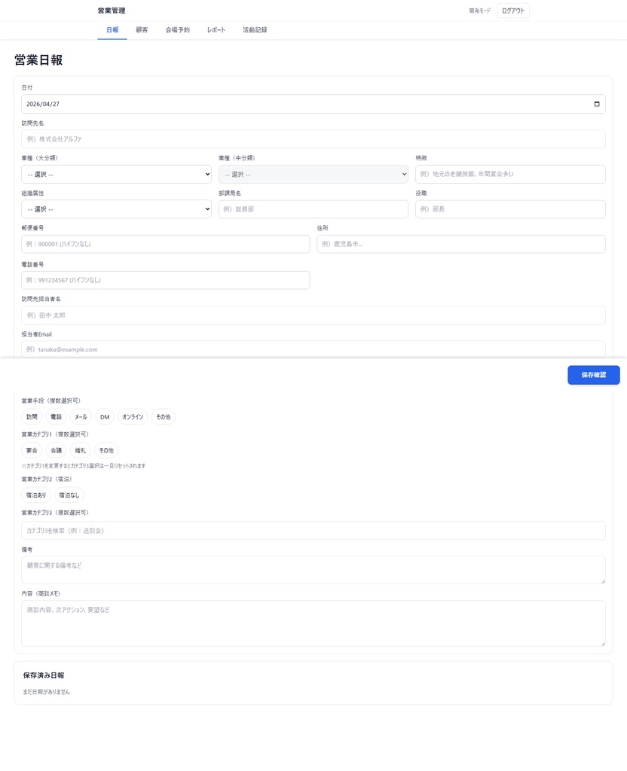This screenshot has height=771, width=627.
Task: Click the 開発モード label in the header
Action: 479,11
